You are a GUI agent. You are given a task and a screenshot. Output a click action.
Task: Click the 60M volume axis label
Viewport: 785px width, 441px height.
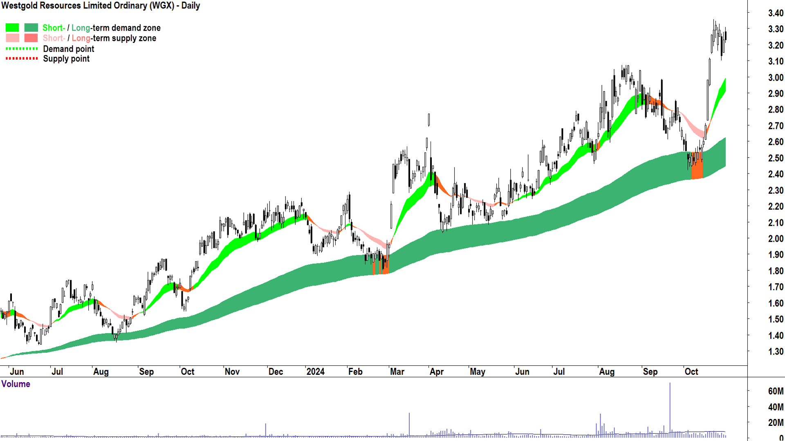[776, 391]
